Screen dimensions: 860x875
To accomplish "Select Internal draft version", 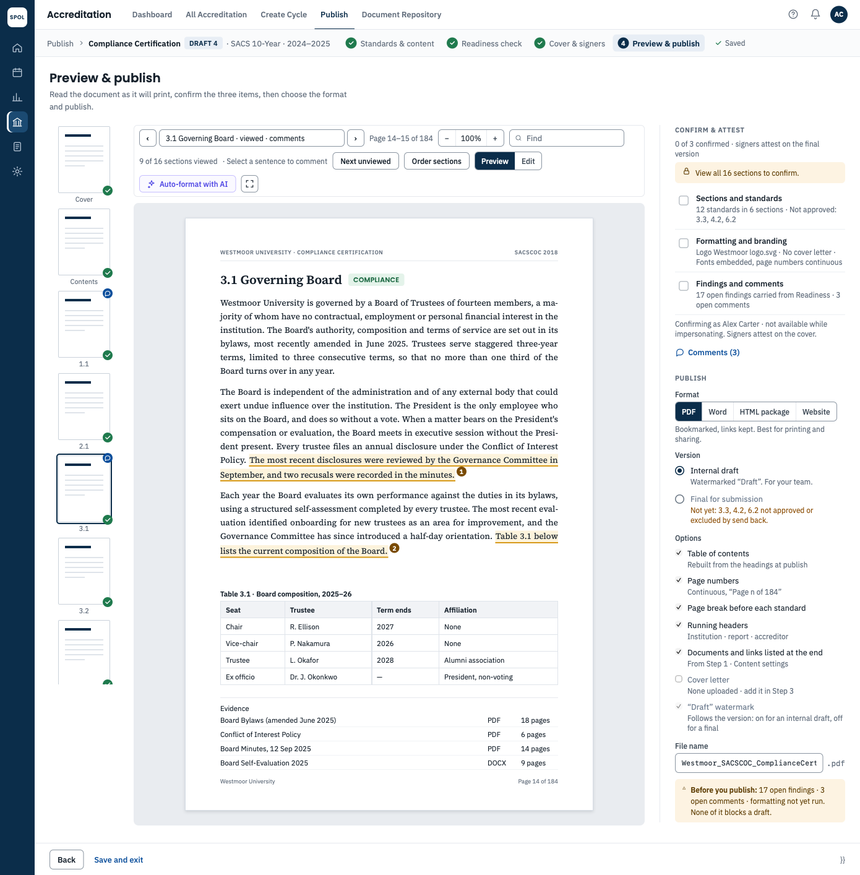I will 680,470.
